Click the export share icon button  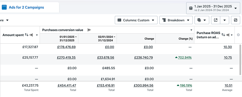click(216, 20)
